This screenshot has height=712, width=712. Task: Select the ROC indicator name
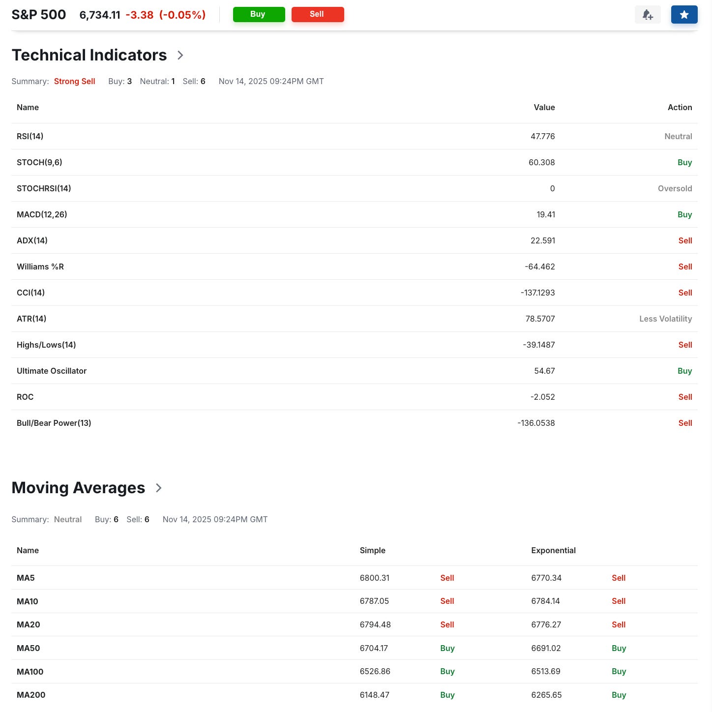[x=25, y=397]
